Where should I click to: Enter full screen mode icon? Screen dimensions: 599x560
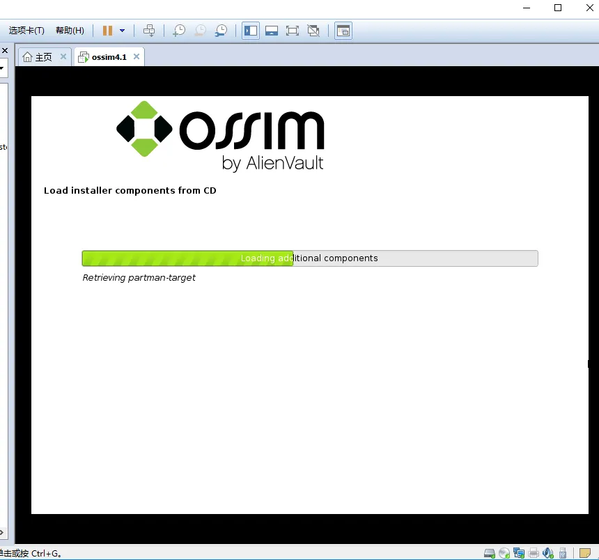(x=293, y=31)
